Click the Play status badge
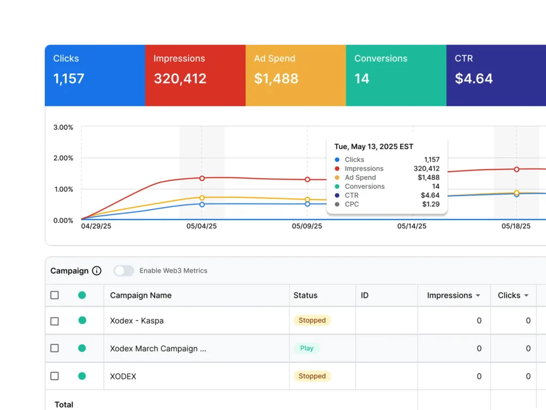The width and height of the screenshot is (546, 410). (x=307, y=348)
